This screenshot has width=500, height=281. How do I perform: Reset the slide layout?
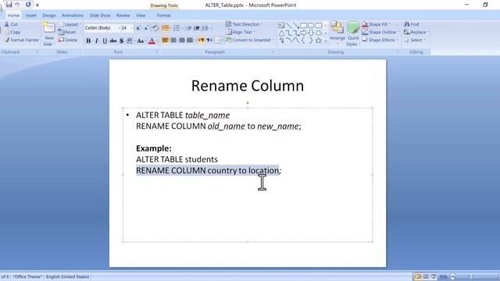coord(67,32)
